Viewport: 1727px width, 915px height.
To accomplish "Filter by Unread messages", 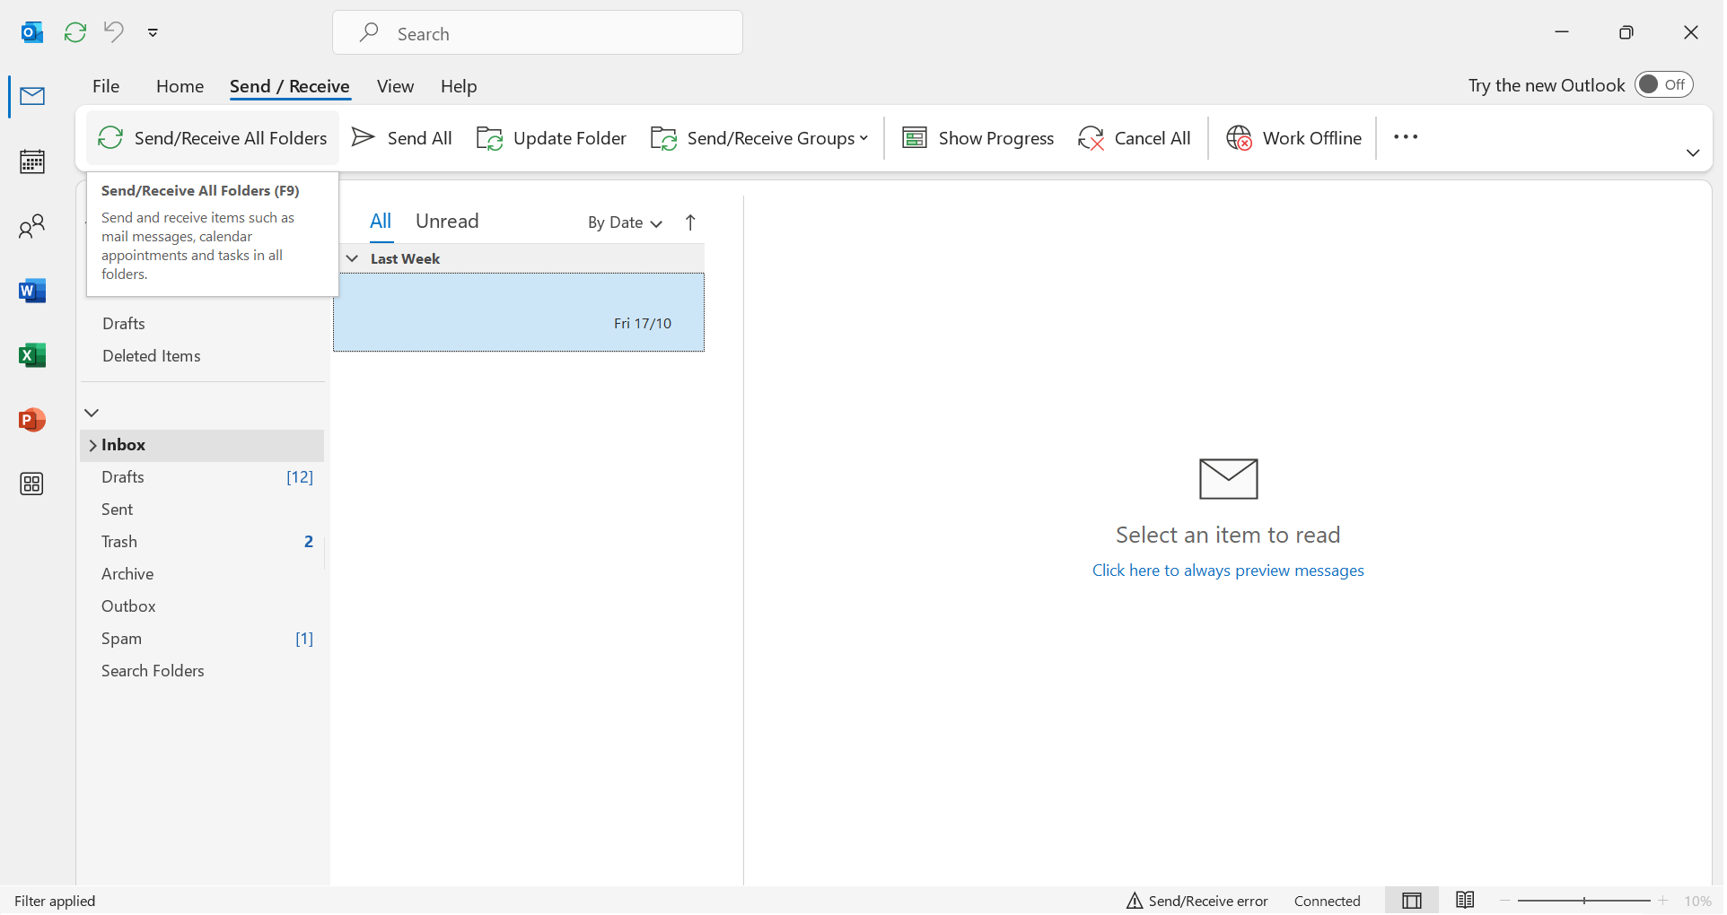I will (x=447, y=221).
